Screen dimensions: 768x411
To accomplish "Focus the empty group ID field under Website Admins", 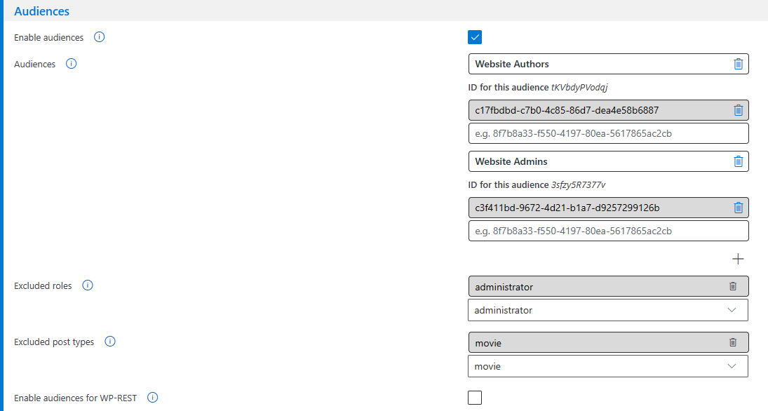I will coord(608,231).
